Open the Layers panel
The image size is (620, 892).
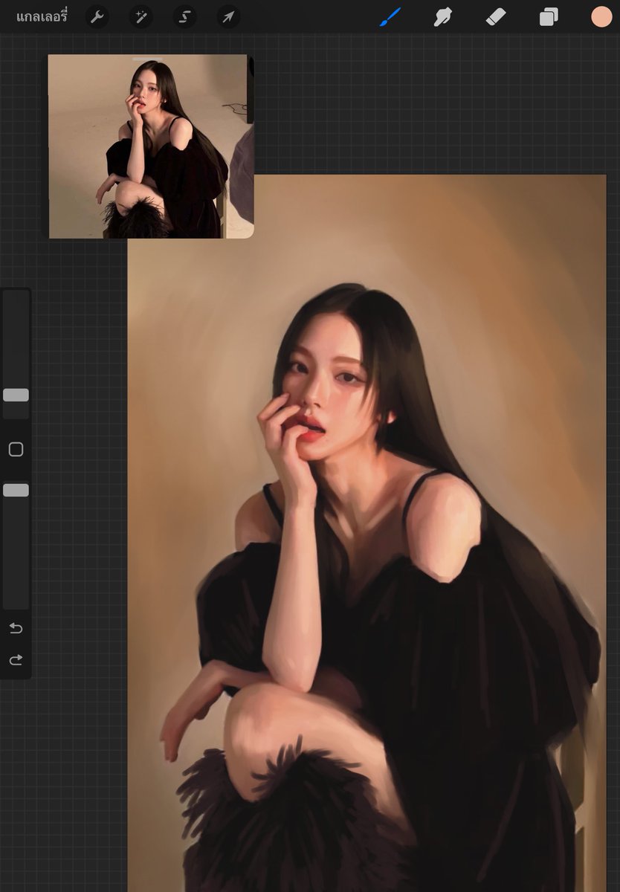(x=549, y=16)
